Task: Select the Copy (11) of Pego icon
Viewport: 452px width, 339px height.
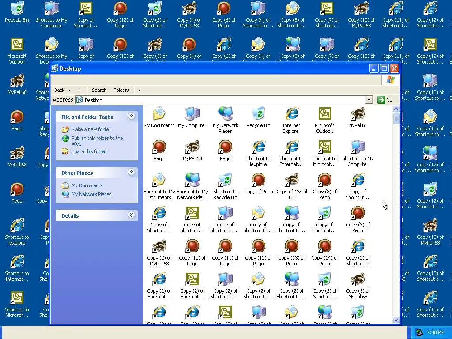Action: 225,253
